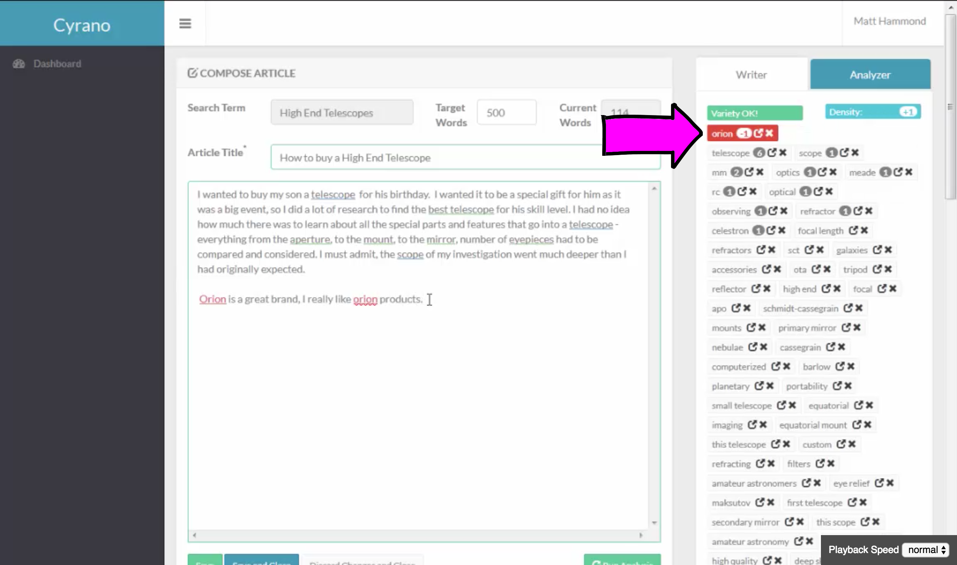
Task: Remove the galaxies keyword tag
Action: (x=888, y=250)
